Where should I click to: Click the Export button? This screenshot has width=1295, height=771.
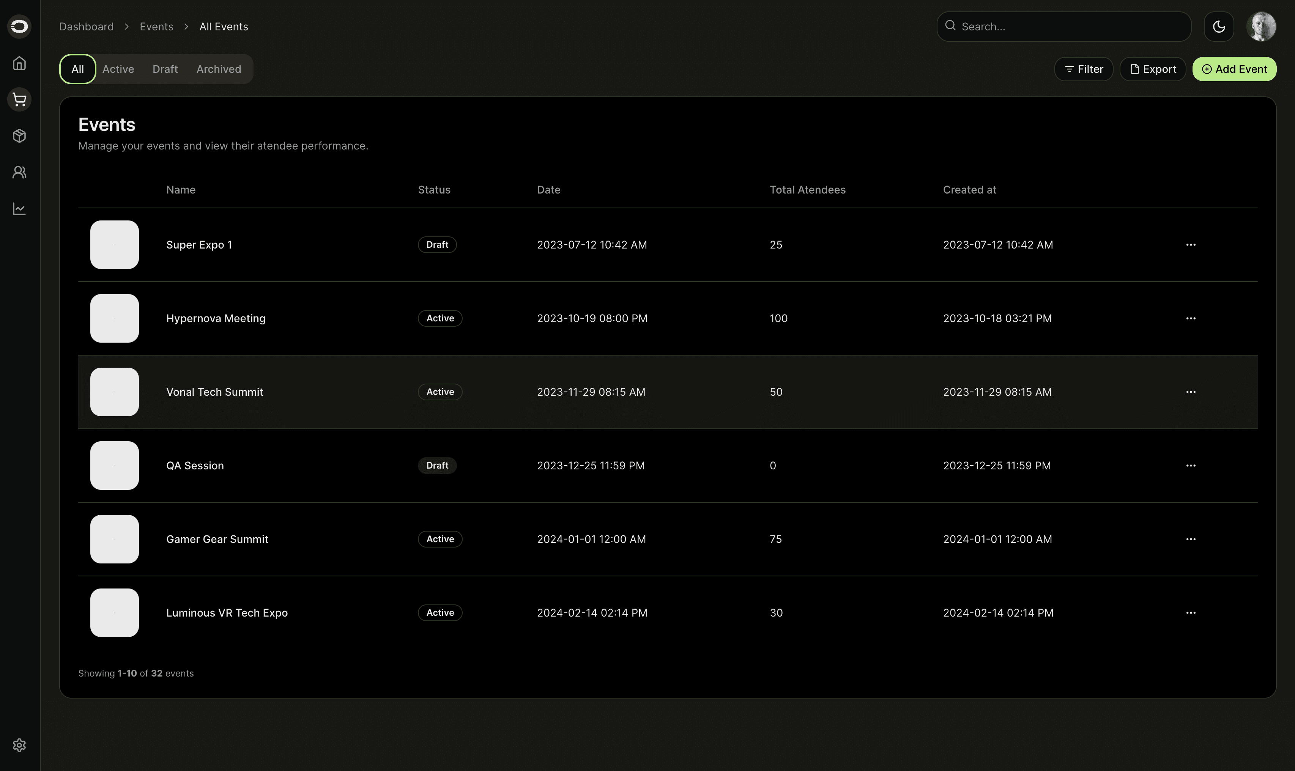coord(1153,69)
